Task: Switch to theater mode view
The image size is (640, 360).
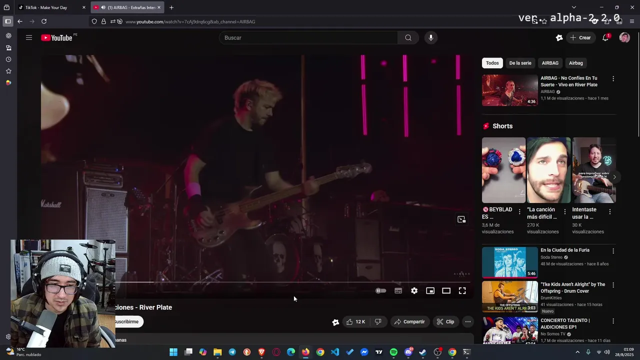Action: pos(446,290)
